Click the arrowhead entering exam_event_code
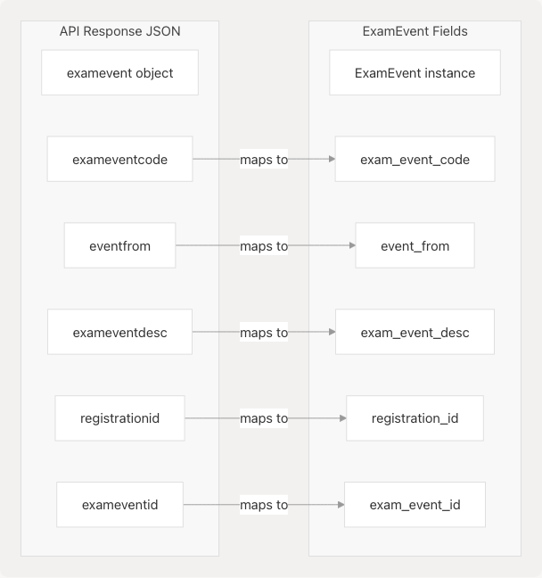542x578 pixels. 331,160
